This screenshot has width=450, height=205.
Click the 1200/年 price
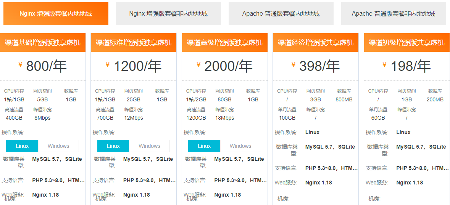click(x=137, y=66)
